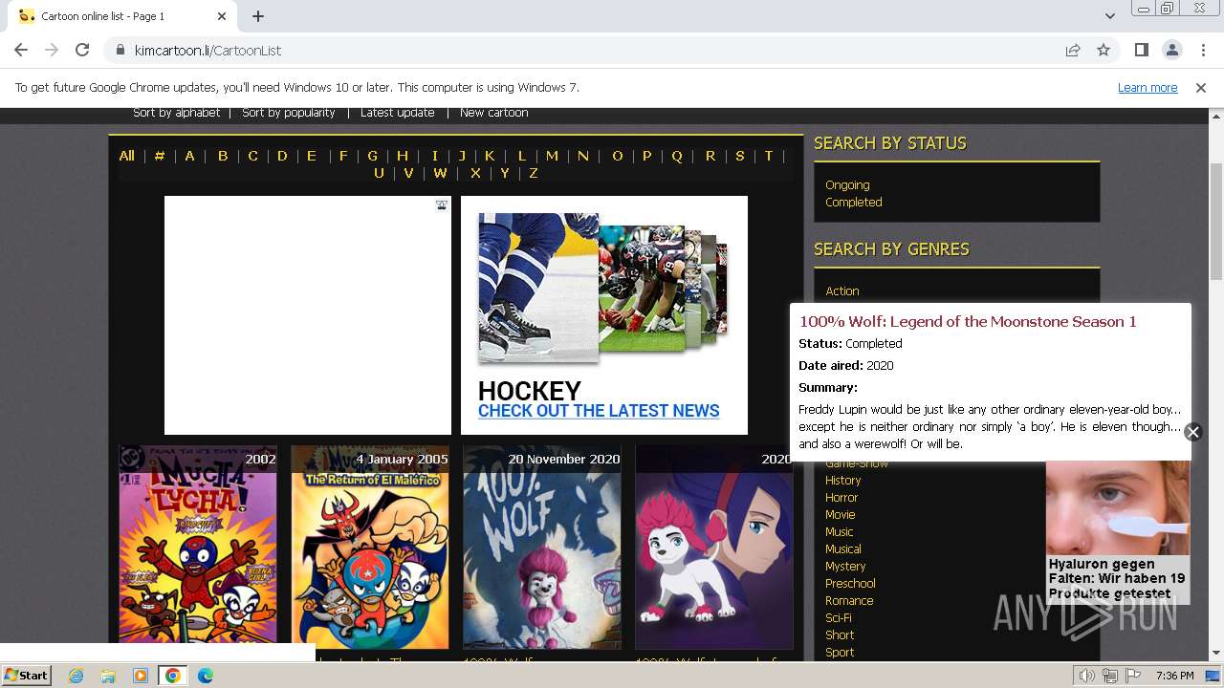This screenshot has height=688, width=1224.
Task: Close the floating video ad popup
Action: click(x=1192, y=432)
